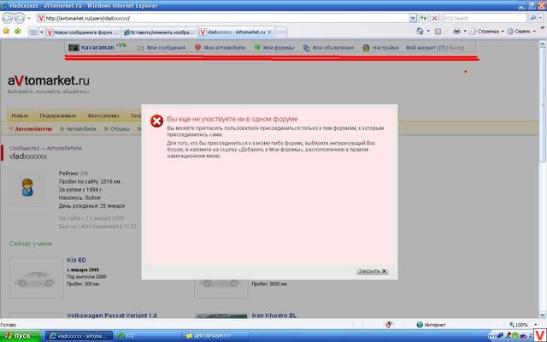Open the Новые site menu tab

pyautogui.click(x=20, y=115)
